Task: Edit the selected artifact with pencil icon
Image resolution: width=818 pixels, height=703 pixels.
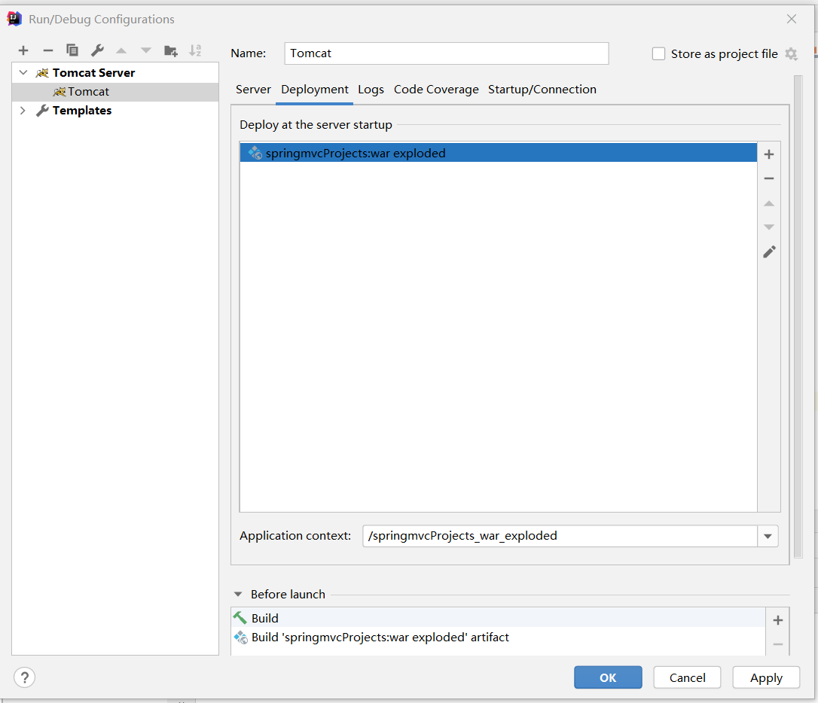Action: click(x=769, y=251)
